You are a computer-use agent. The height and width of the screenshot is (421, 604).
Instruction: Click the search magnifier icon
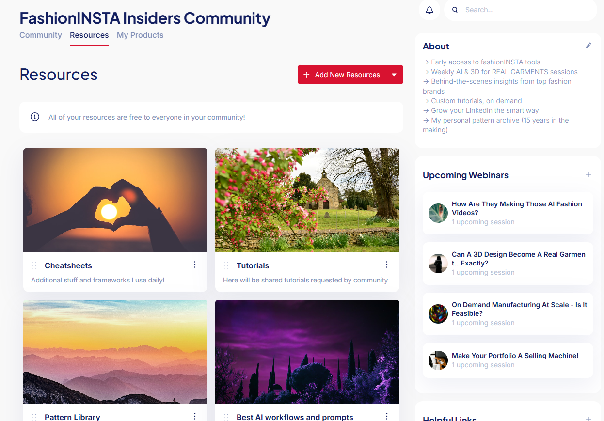[x=455, y=10]
